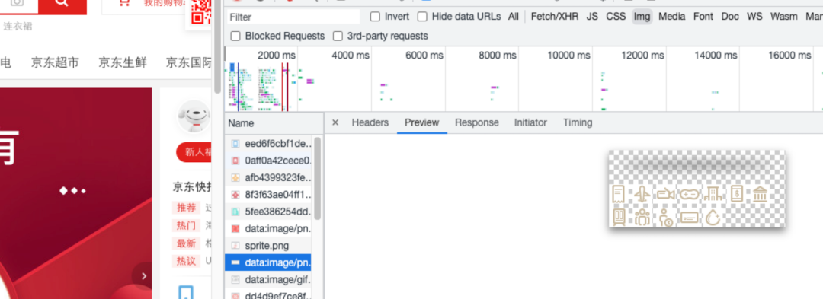Open the shopping cart icon button
The image size is (823, 299).
pos(124,3)
